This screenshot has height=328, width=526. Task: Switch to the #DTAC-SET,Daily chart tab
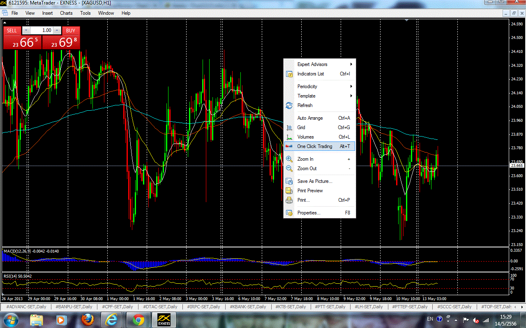click(160, 307)
